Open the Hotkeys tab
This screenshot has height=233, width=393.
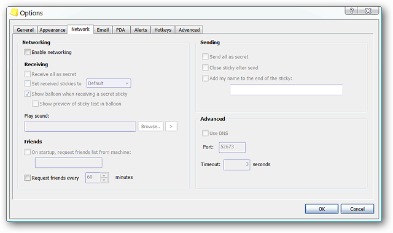click(x=163, y=30)
